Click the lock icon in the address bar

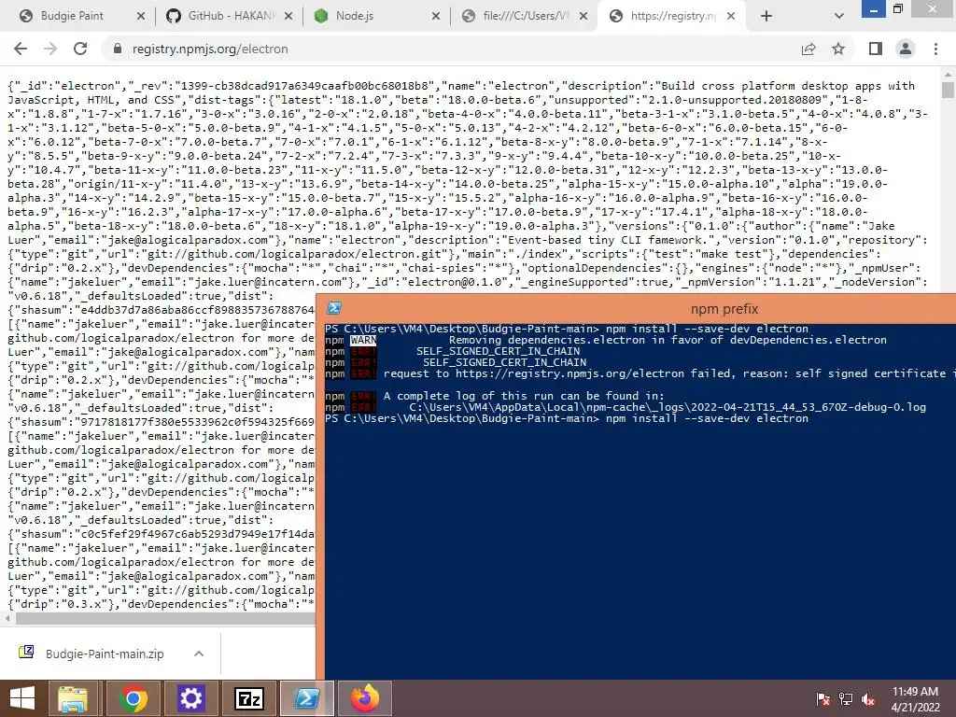pyautogui.click(x=117, y=49)
